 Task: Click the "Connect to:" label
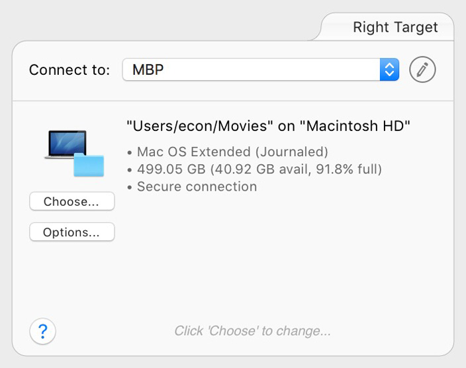[70, 70]
